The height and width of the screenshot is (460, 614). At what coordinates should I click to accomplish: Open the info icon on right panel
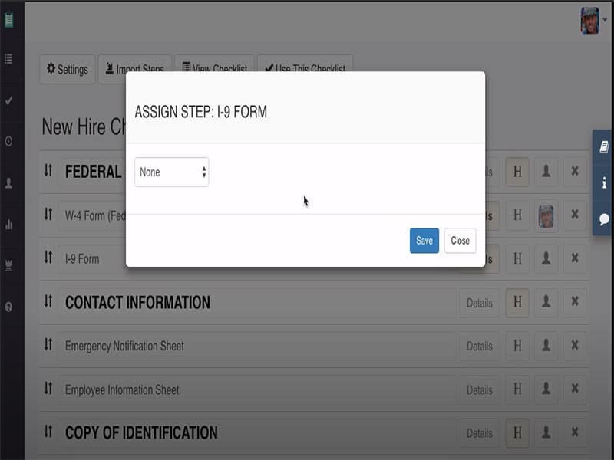click(x=604, y=182)
